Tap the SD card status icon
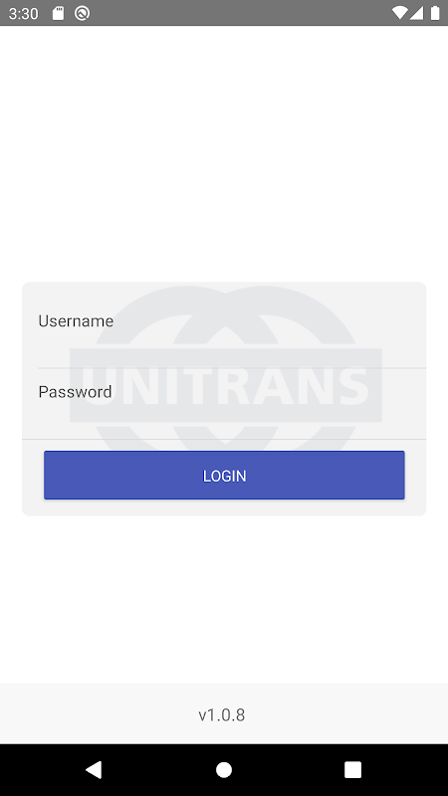 click(59, 13)
